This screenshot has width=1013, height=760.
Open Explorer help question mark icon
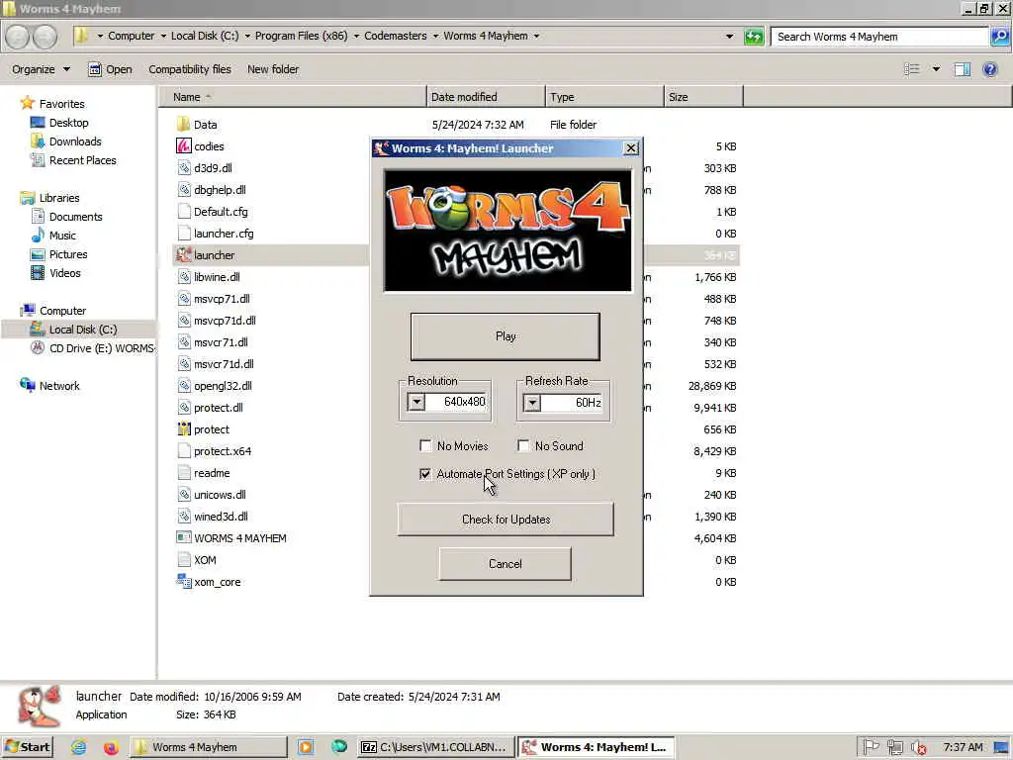pos(989,69)
